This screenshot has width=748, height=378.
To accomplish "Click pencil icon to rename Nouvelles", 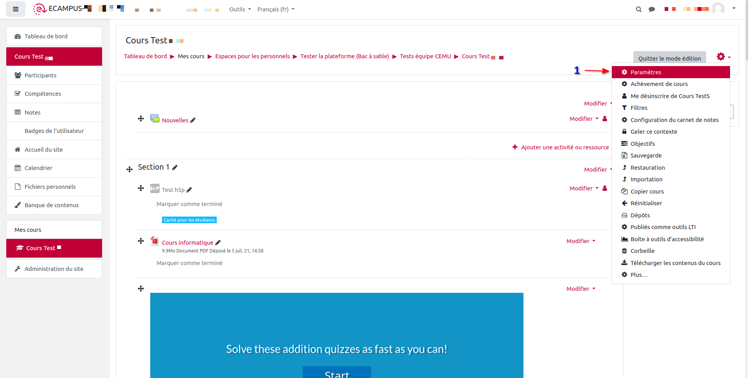I will 193,120.
